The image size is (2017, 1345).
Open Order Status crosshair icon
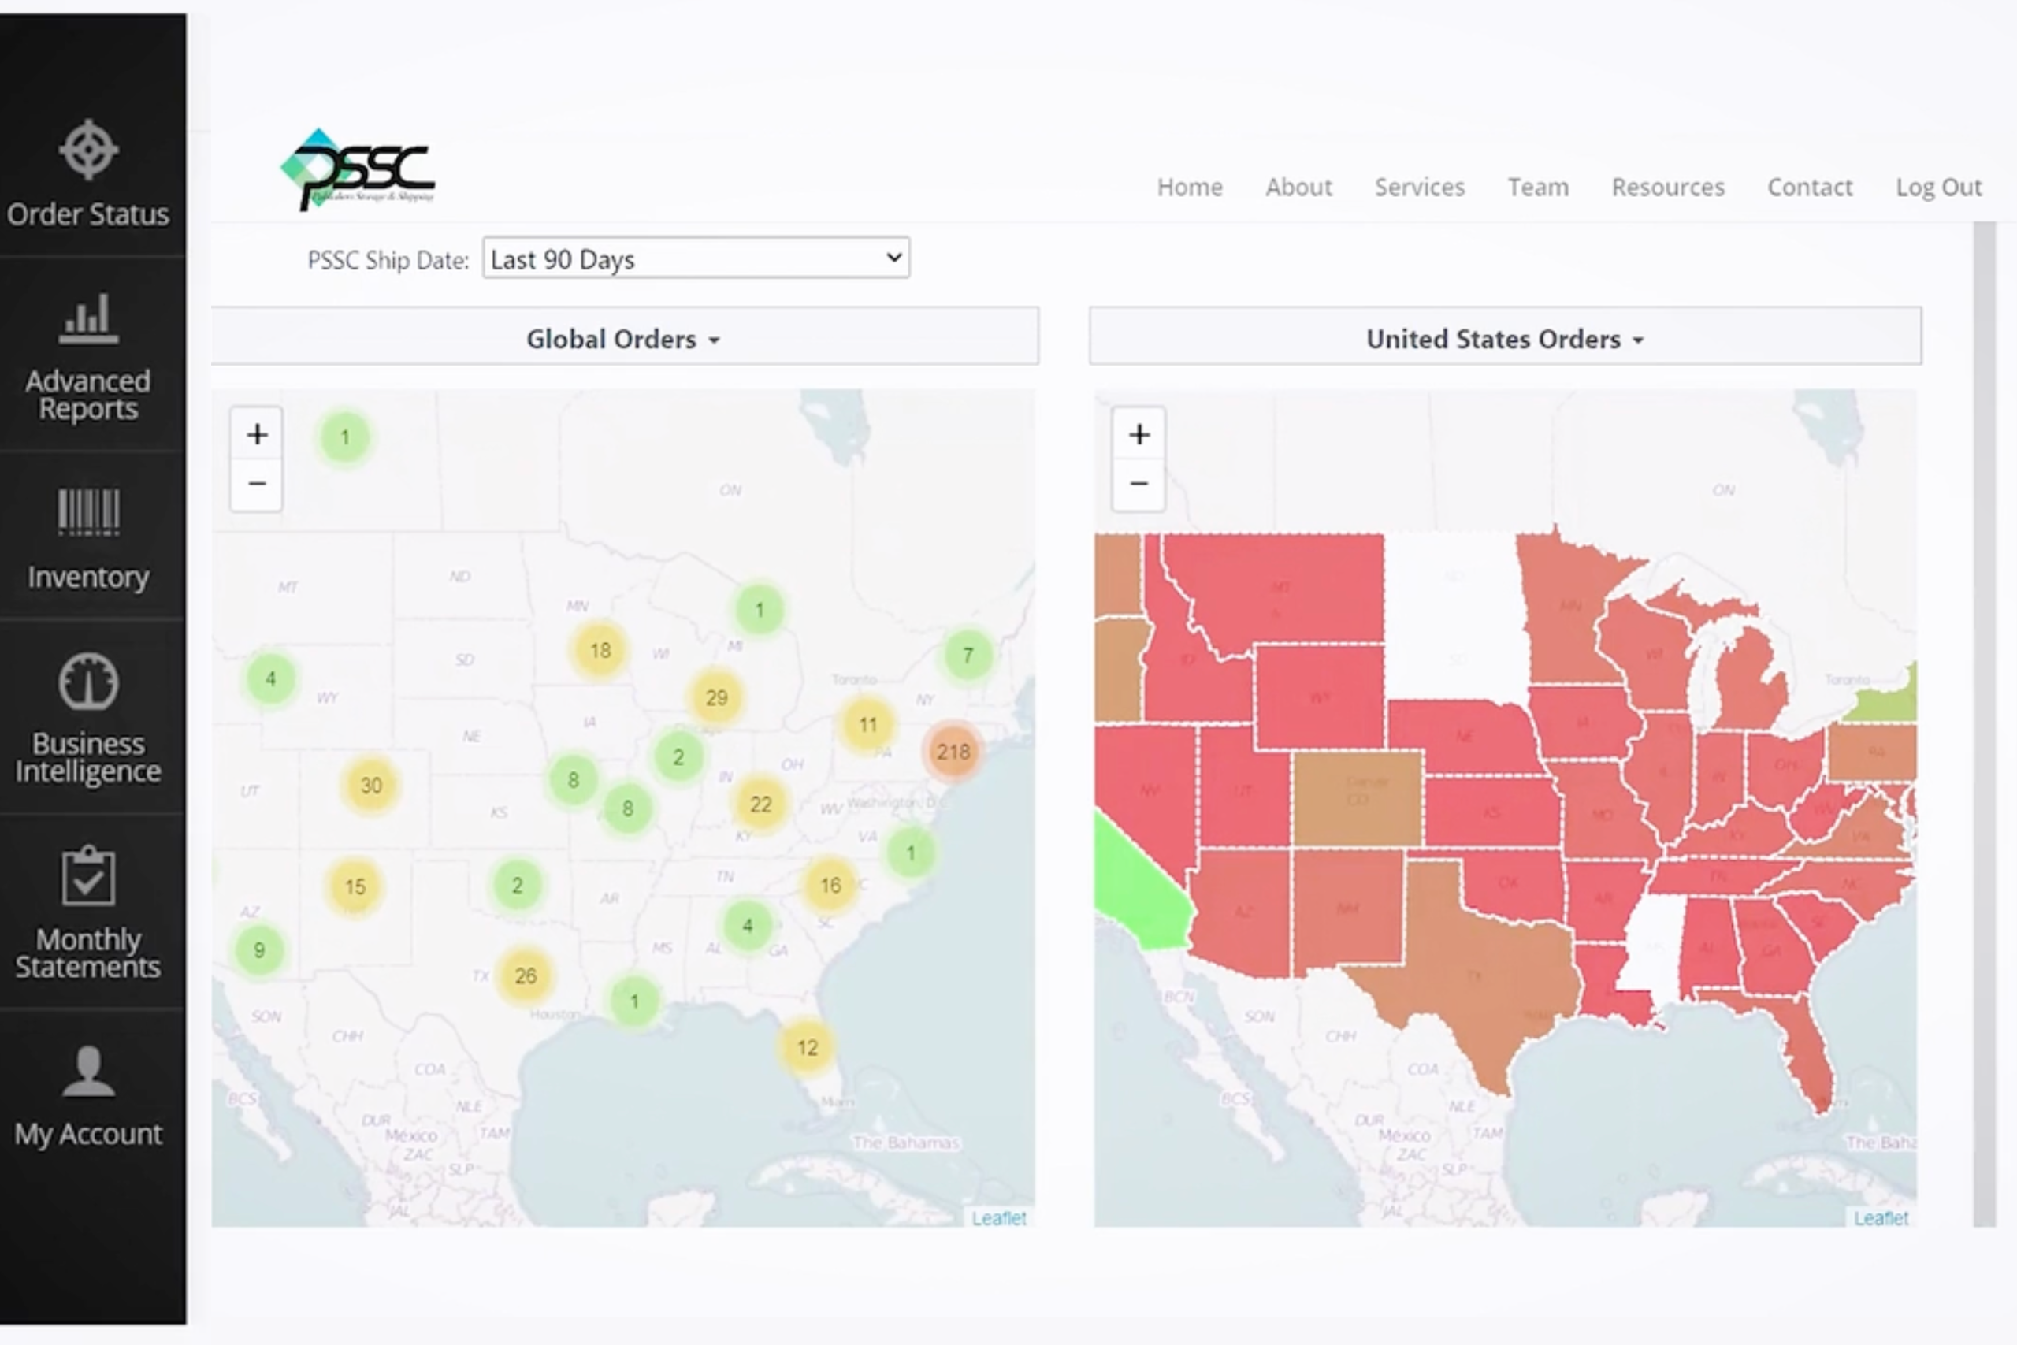click(x=88, y=150)
